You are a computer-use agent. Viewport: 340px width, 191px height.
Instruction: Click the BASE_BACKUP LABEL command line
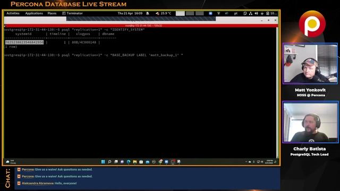click(93, 55)
